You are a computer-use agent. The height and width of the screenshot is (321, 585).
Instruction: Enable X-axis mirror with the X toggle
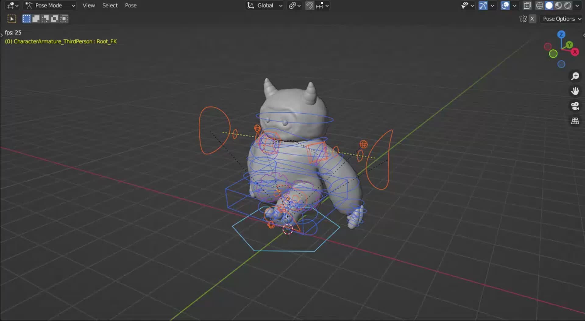[533, 19]
